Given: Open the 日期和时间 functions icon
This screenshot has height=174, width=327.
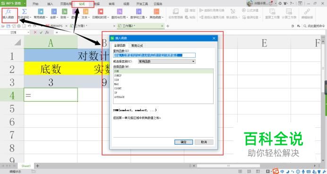Looking at the screenshot, I should click(100, 12).
